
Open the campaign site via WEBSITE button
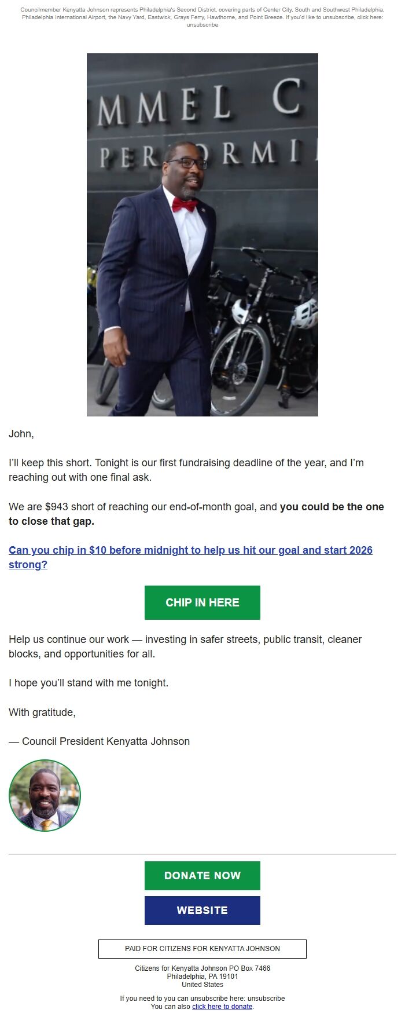(x=203, y=910)
